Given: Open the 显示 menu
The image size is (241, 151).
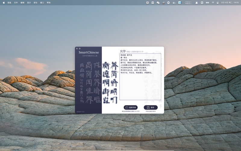Looking at the screenshot, I should (x=29, y=3).
